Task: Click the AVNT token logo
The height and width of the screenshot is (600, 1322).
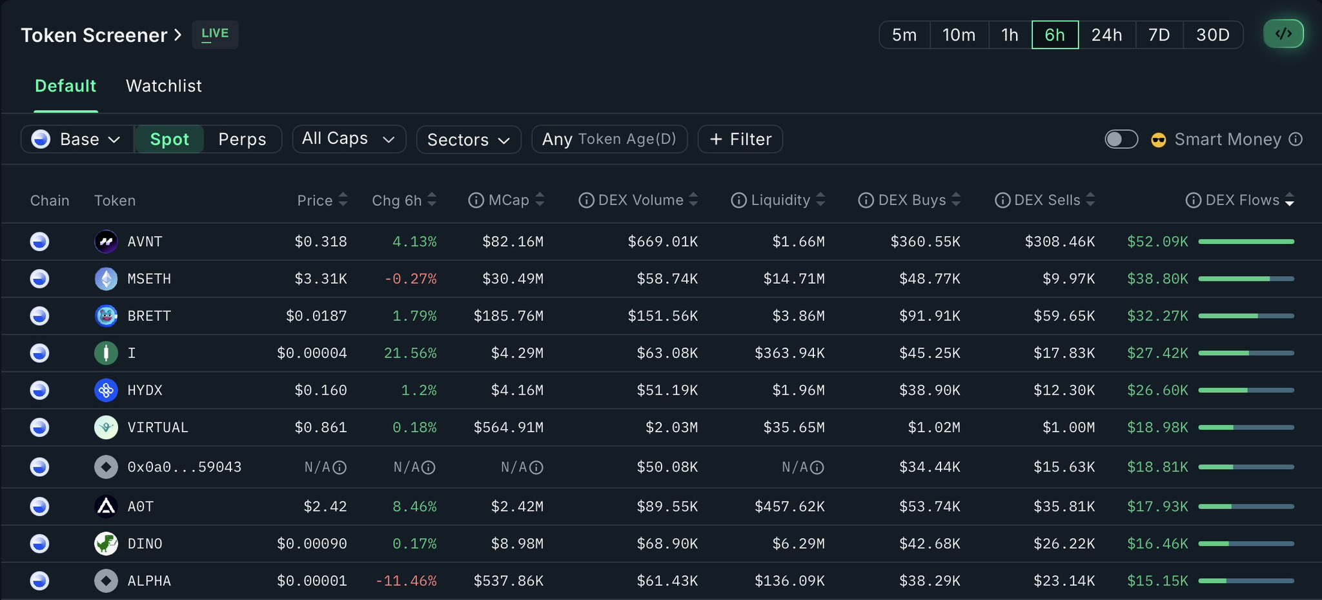Action: click(106, 242)
